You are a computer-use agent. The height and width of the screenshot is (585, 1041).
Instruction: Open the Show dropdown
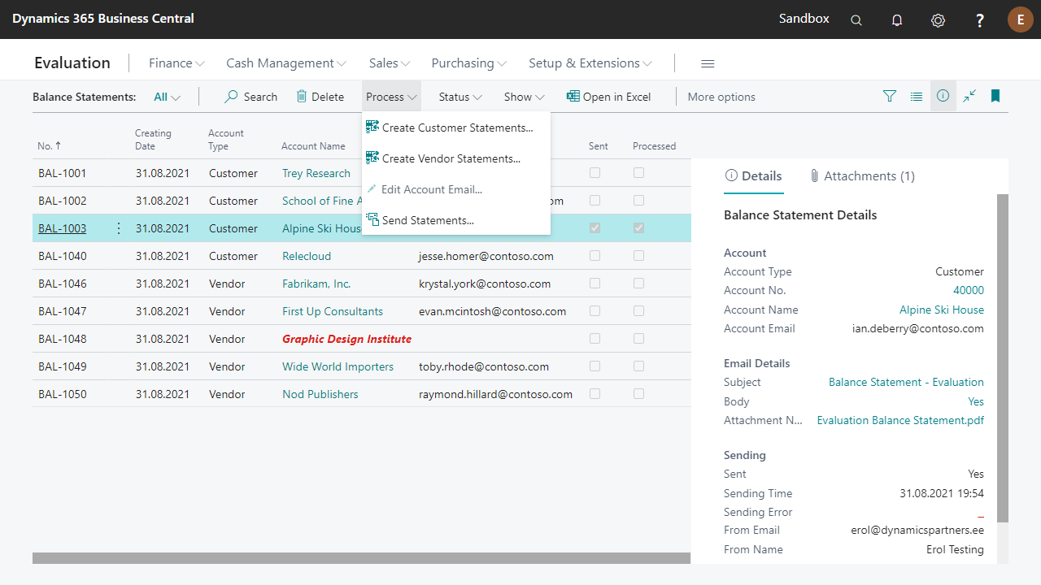coord(524,97)
